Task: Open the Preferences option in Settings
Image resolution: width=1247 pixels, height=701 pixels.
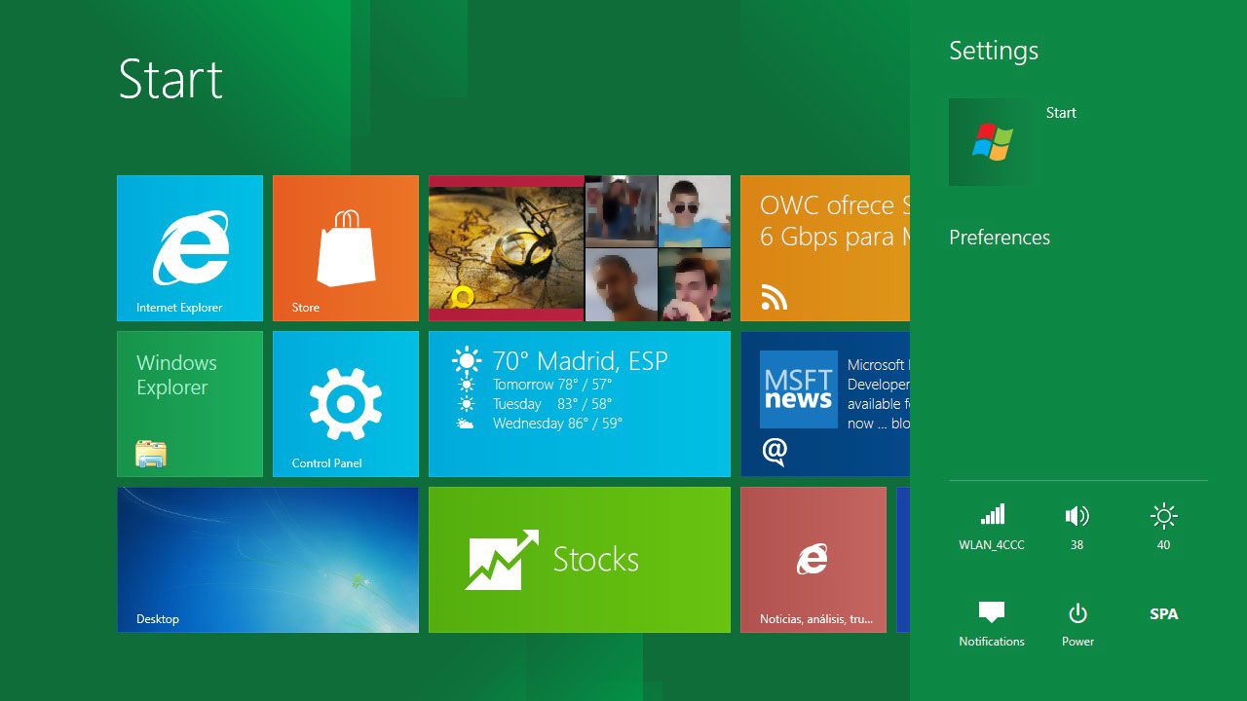Action: (1000, 238)
